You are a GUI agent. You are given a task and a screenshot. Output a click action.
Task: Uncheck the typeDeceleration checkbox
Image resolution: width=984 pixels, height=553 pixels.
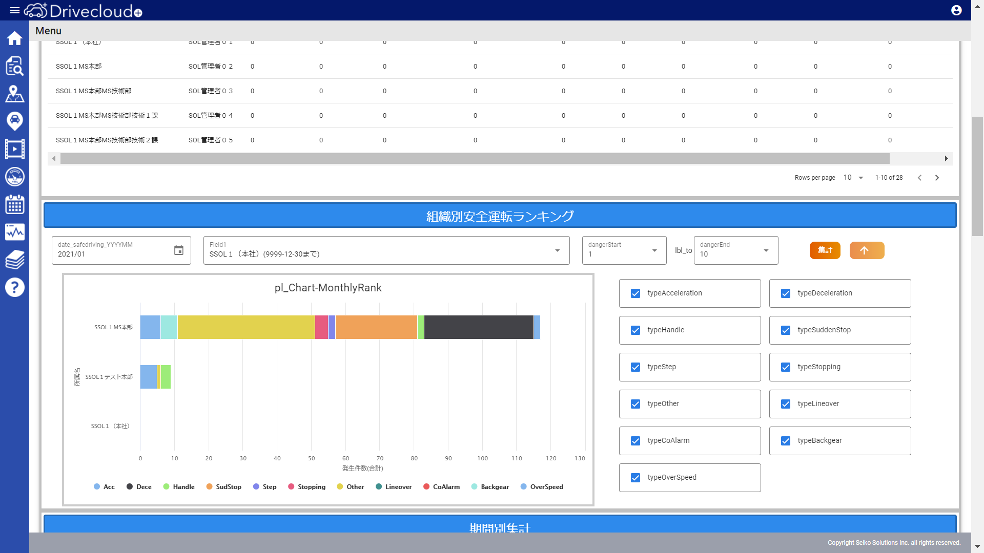coord(786,293)
